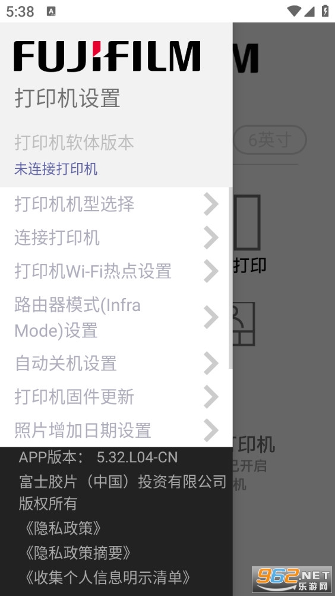Open the 《隐私政策摘要》 link
Viewport: 335px width, 596px height.
click(78, 553)
